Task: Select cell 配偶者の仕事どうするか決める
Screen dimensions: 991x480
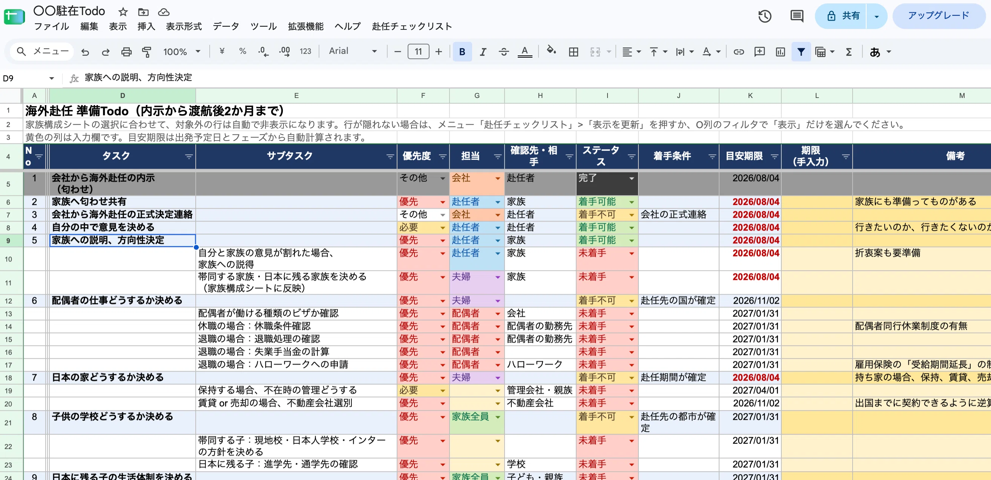Action: click(123, 301)
